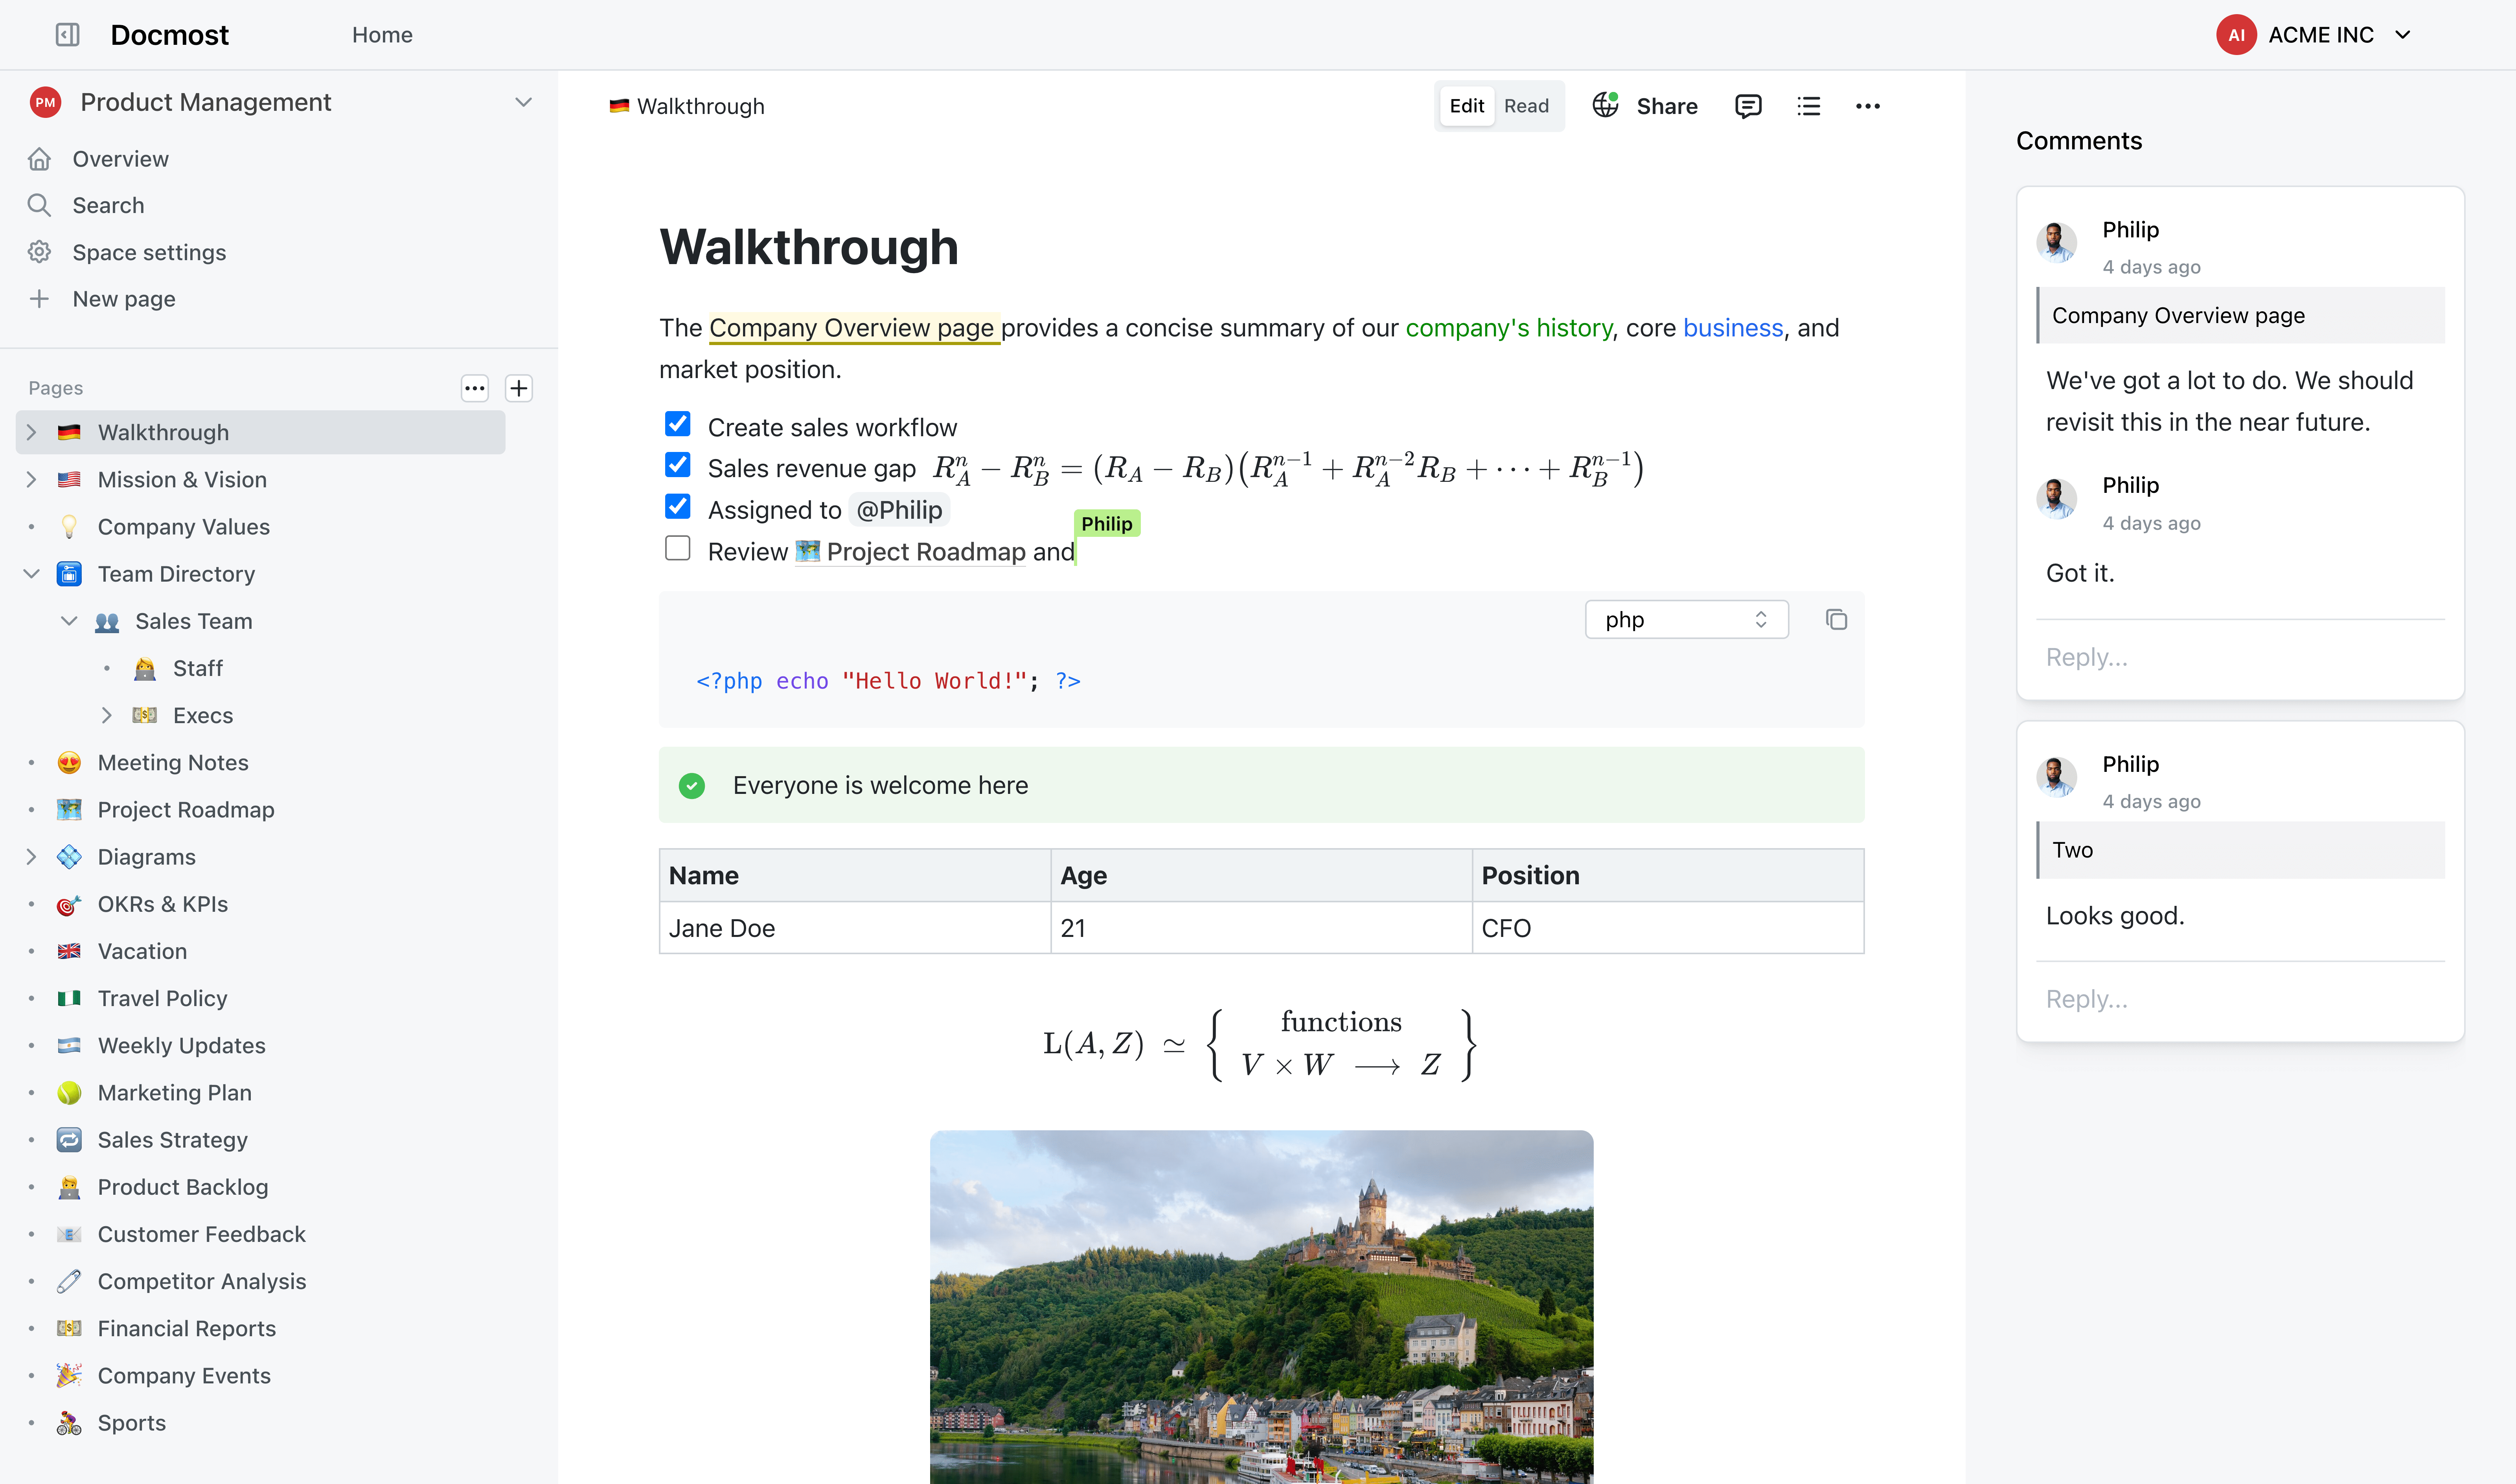Open the php language dropdown

click(1686, 619)
